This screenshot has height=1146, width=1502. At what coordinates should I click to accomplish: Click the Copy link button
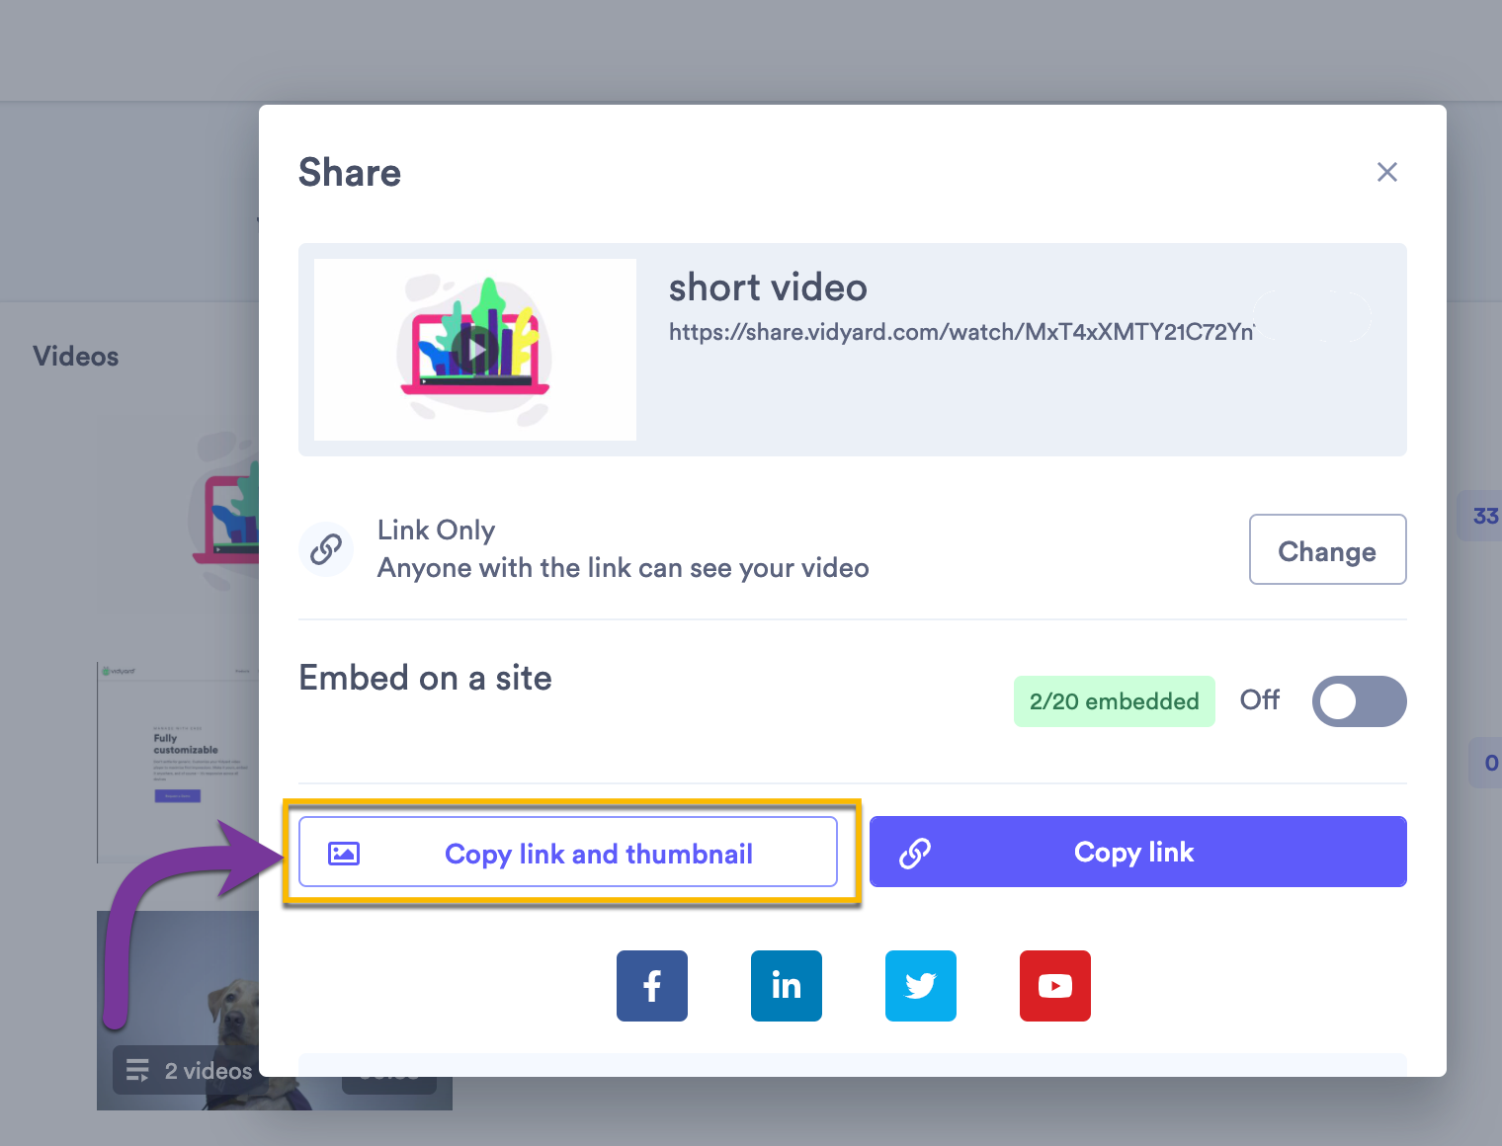1136,852
